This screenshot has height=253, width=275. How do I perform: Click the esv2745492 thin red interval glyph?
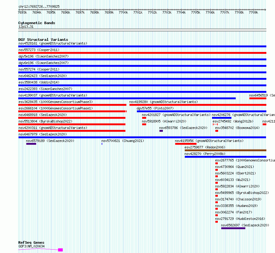coord(215,124)
